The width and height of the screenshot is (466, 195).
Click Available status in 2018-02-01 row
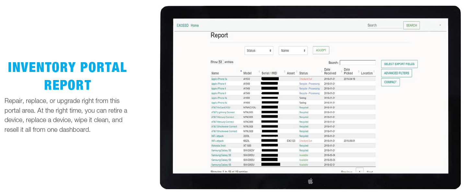304,165
